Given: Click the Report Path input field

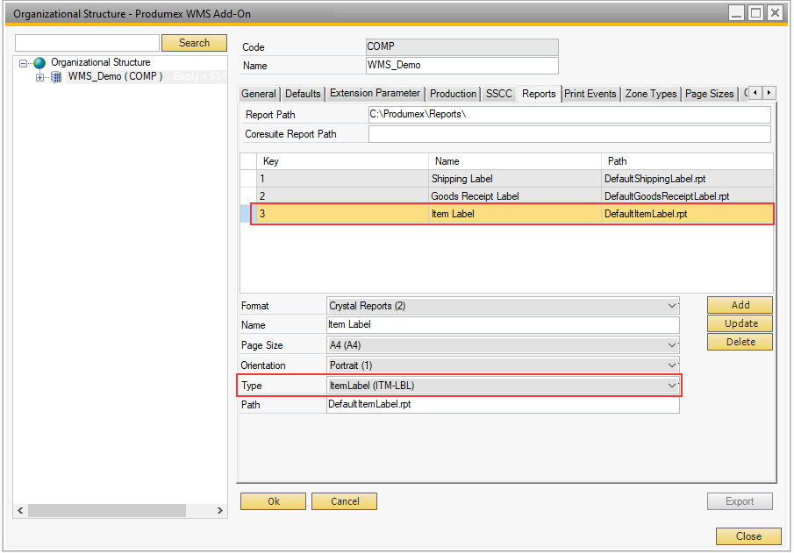Looking at the screenshot, I should [x=569, y=115].
